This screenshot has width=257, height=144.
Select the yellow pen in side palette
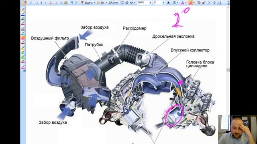pyautogui.click(x=23, y=10)
